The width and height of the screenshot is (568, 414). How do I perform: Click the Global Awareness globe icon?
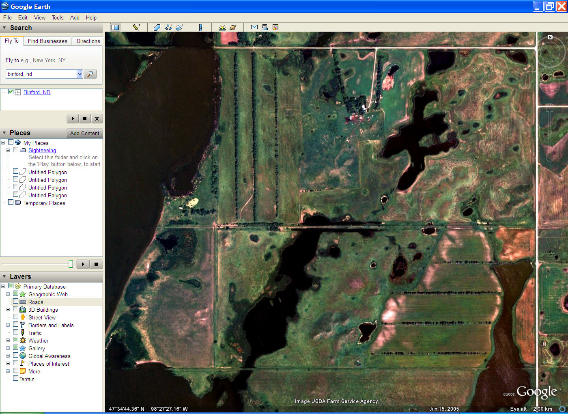23,356
